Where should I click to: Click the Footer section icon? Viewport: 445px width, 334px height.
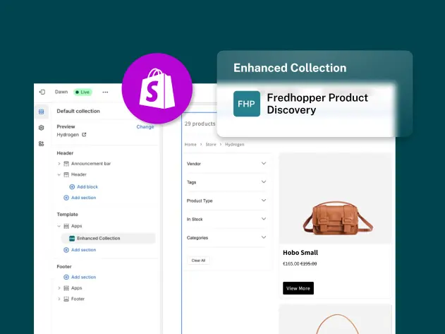click(66, 299)
